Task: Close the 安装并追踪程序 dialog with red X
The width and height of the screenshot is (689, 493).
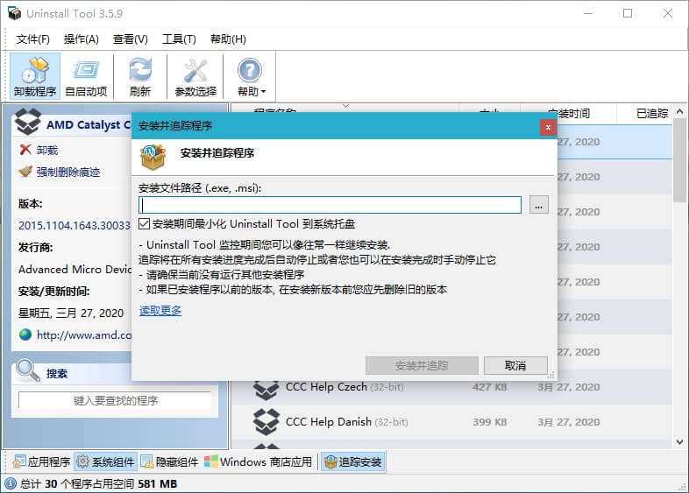Action: click(548, 127)
